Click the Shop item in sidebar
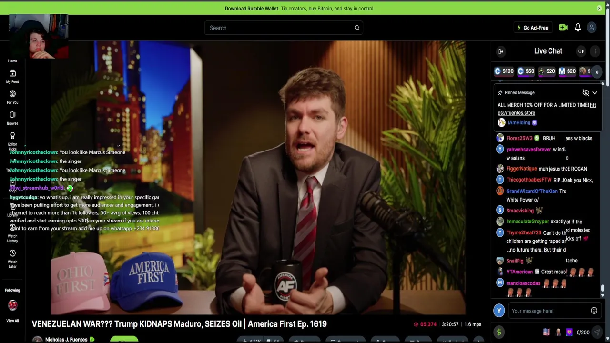This screenshot has width=610, height=343. pyautogui.click(x=12, y=186)
